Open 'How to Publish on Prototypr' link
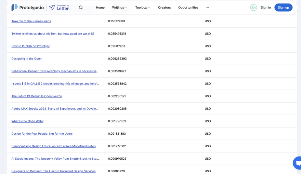The width and height of the screenshot is (301, 174). pyautogui.click(x=30, y=46)
